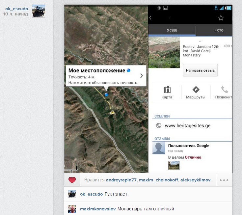
Task: Click ok_escudo avatar beside the comment
Action: (x=72, y=194)
